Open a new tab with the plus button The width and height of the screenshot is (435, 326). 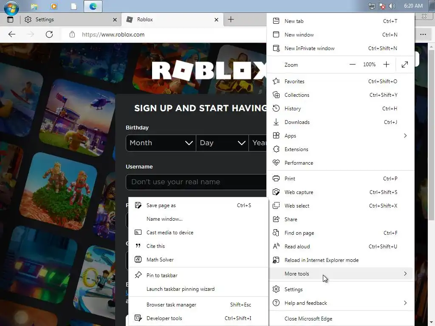(x=231, y=20)
